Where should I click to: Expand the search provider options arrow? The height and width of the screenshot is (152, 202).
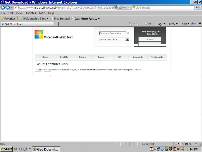pos(199,8)
